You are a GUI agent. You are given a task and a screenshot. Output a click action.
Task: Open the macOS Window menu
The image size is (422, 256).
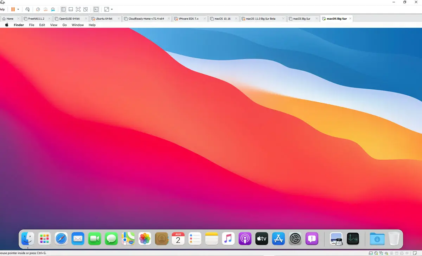[78, 25]
